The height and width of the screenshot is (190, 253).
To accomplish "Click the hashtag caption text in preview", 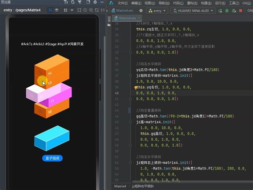I will [53, 44].
